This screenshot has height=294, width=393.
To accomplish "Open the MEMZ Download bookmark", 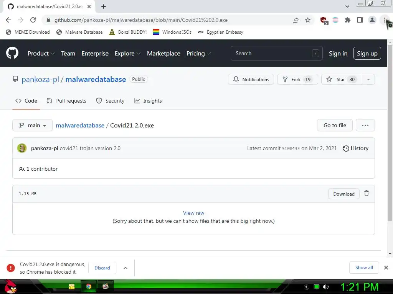I will coord(28,32).
